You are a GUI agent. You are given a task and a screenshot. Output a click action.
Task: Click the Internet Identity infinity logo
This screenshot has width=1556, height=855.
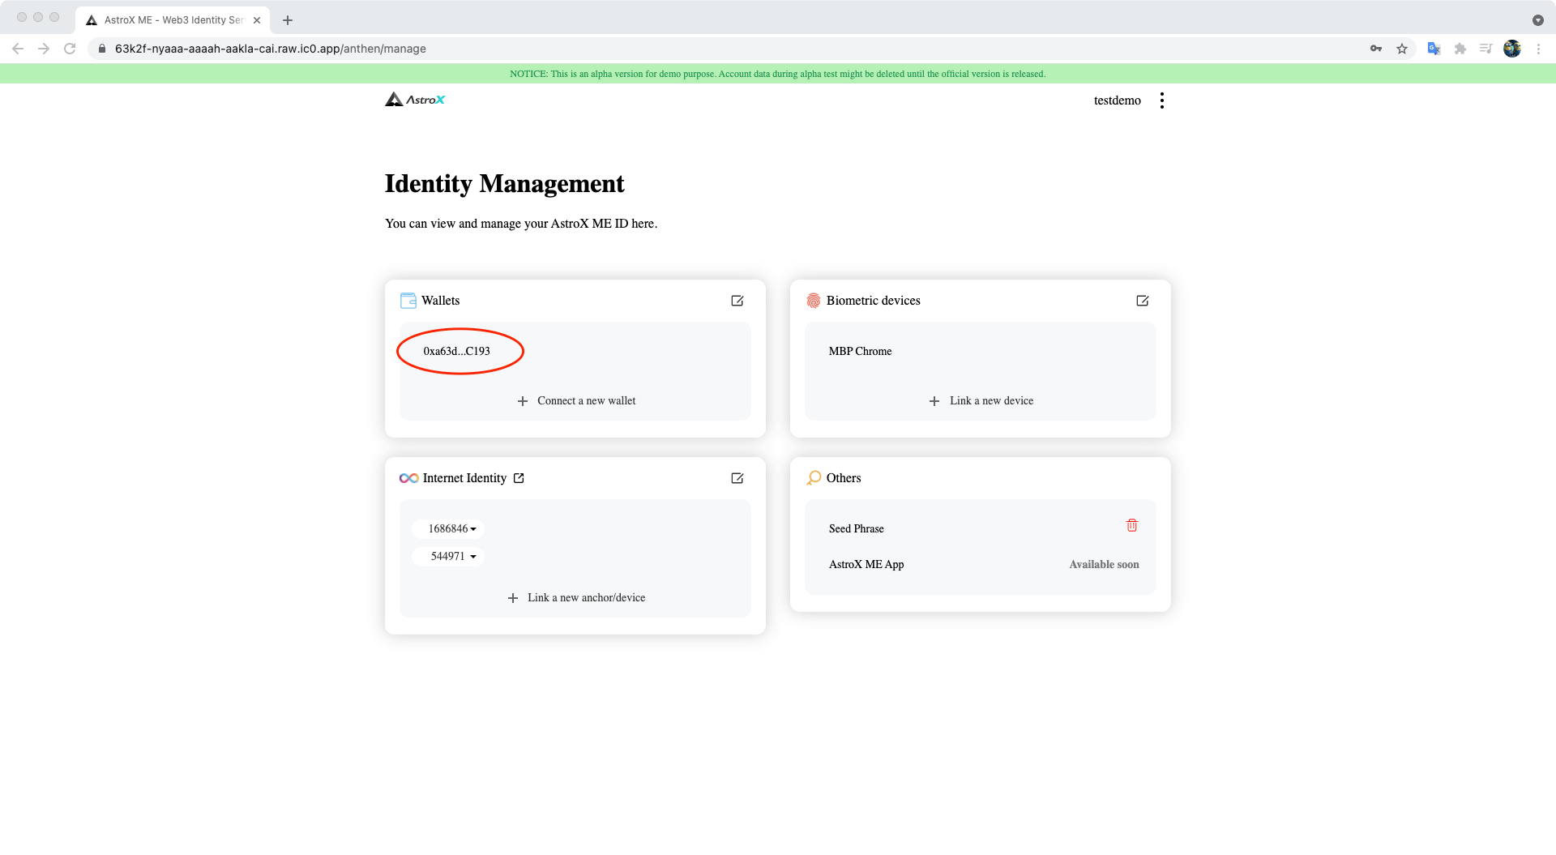point(408,478)
